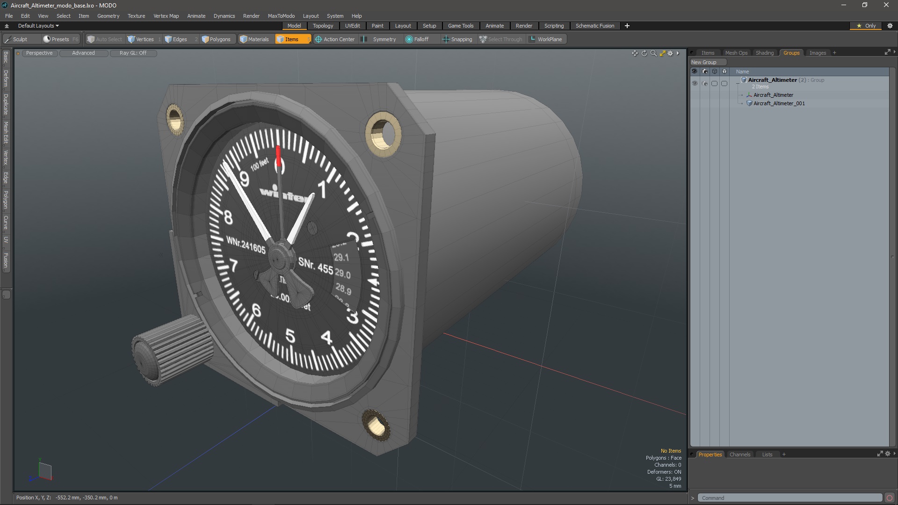Open the Properties panel settings gear
The height and width of the screenshot is (505, 898).
888,454
